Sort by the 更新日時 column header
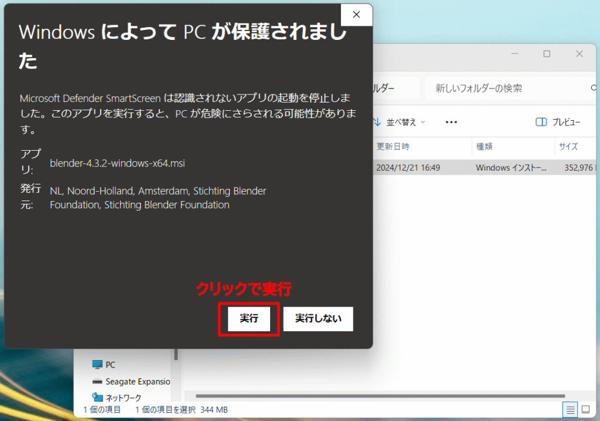Image resolution: width=600 pixels, height=421 pixels. coord(422,147)
